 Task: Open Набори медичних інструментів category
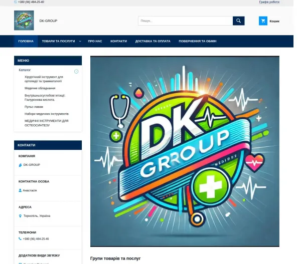47,114
